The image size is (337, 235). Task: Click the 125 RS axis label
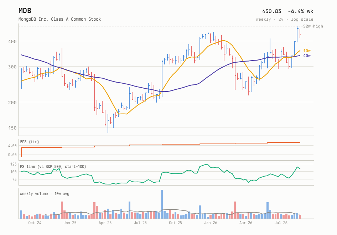13,164
